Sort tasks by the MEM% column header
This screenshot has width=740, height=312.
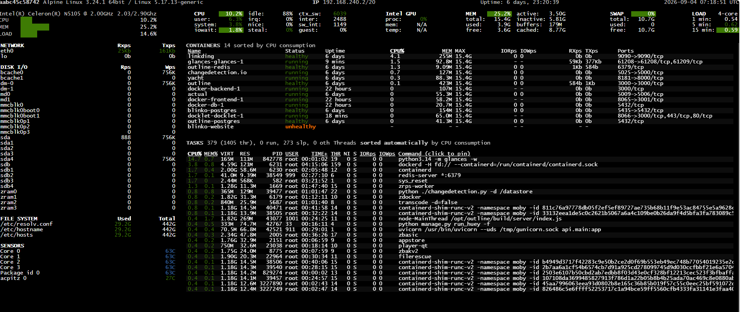pos(211,153)
